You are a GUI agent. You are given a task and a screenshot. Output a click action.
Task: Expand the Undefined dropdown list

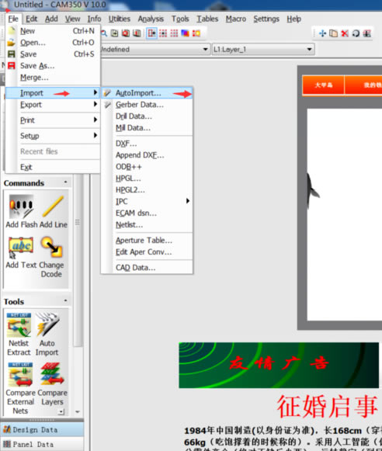click(155, 50)
